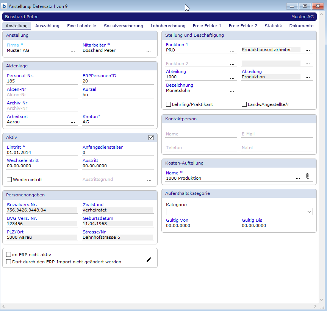Open the Firma lookup ellipsis button

[73, 50]
